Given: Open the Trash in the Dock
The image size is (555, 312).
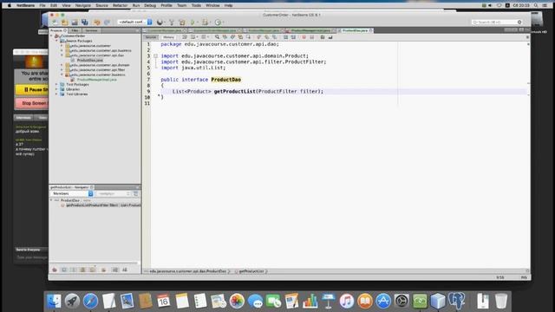Looking at the screenshot, I should point(501,301).
